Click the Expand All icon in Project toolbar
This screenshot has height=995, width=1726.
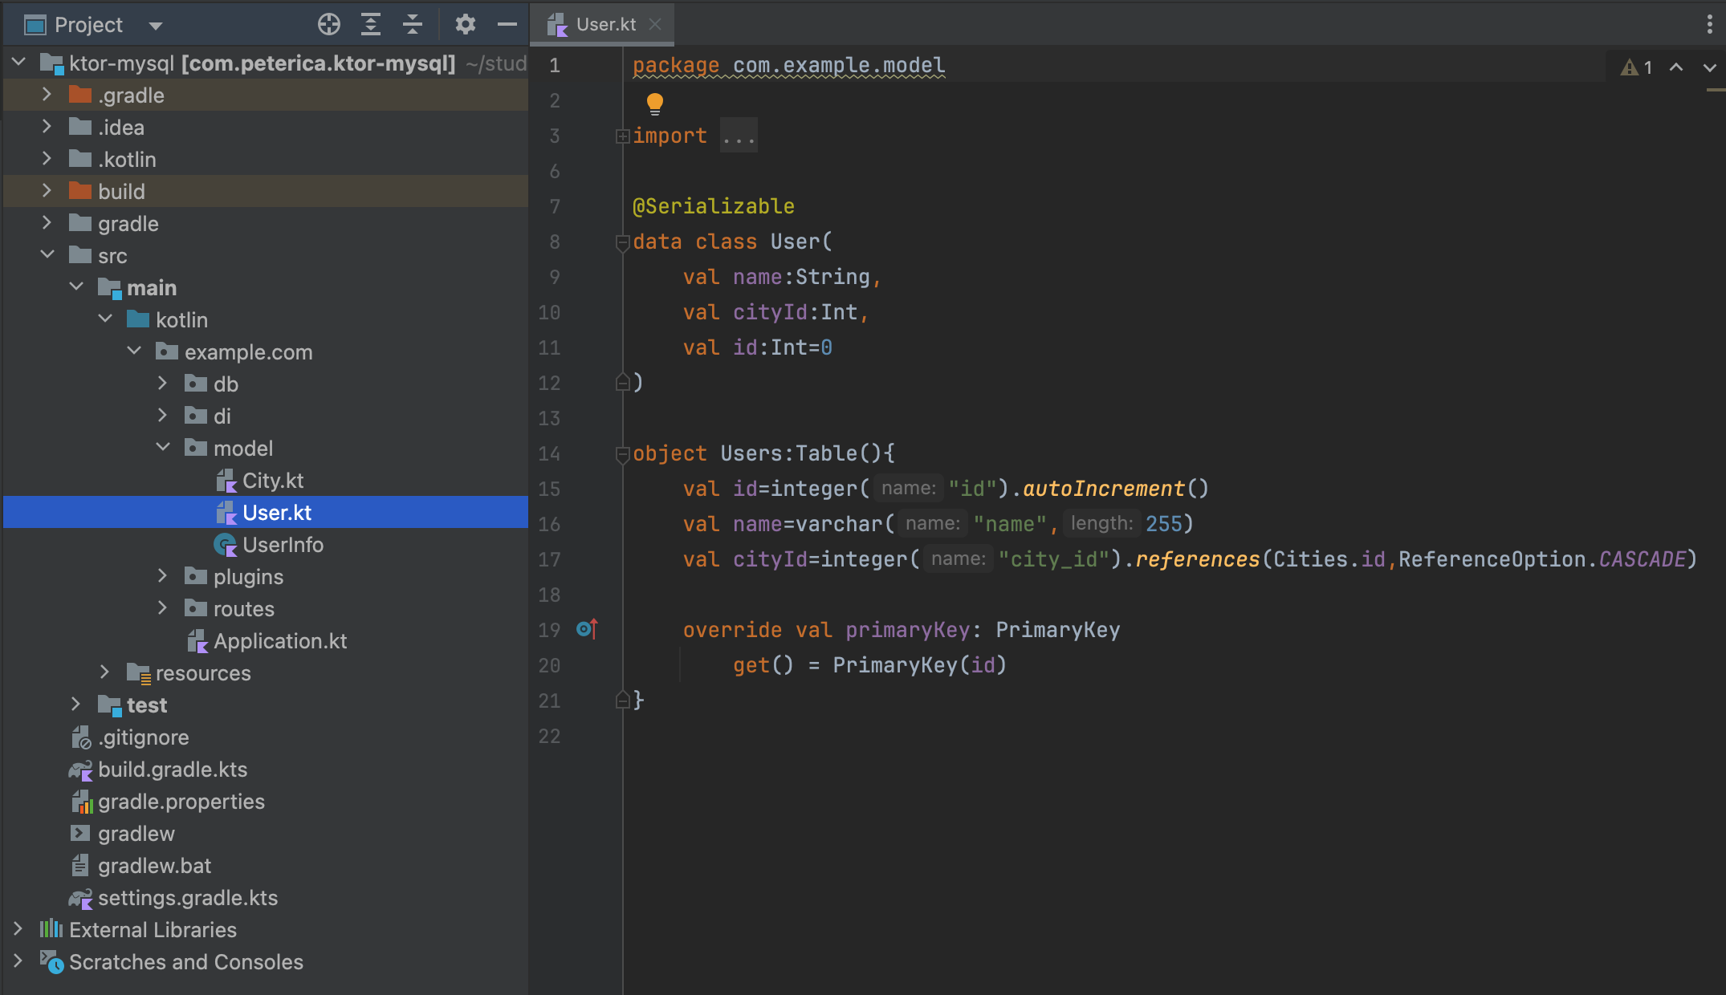(370, 25)
